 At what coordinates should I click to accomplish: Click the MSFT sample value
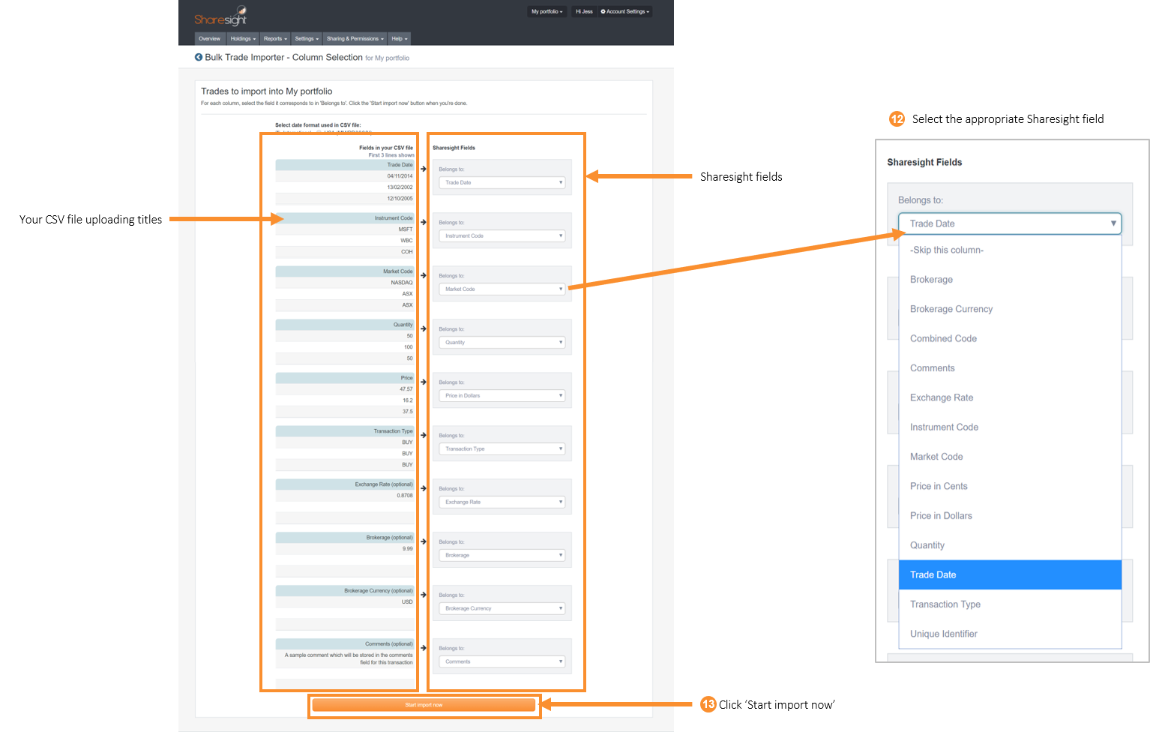406,229
